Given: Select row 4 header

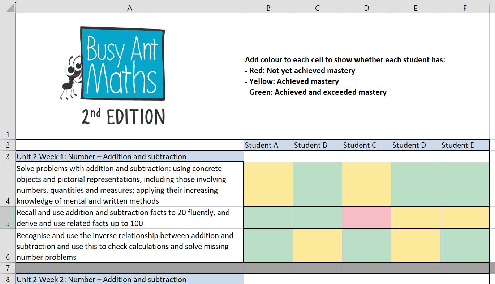Looking at the screenshot, I should [x=8, y=184].
